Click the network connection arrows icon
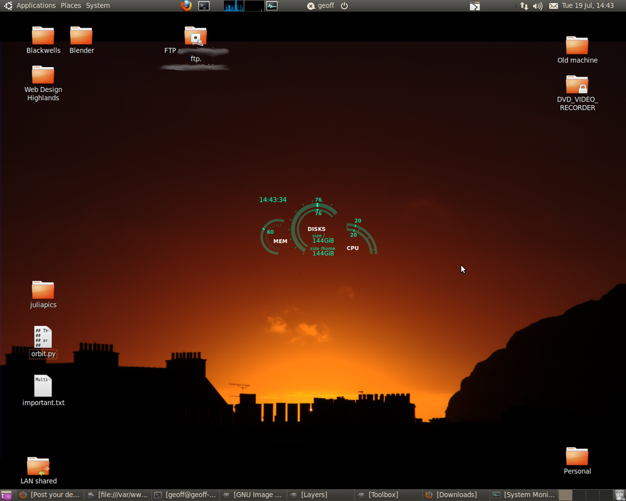 click(x=524, y=6)
